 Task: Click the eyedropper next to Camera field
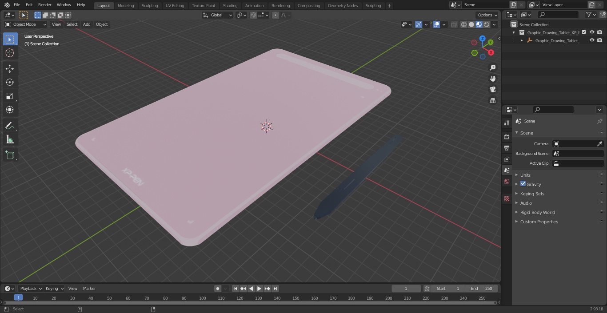click(x=599, y=144)
